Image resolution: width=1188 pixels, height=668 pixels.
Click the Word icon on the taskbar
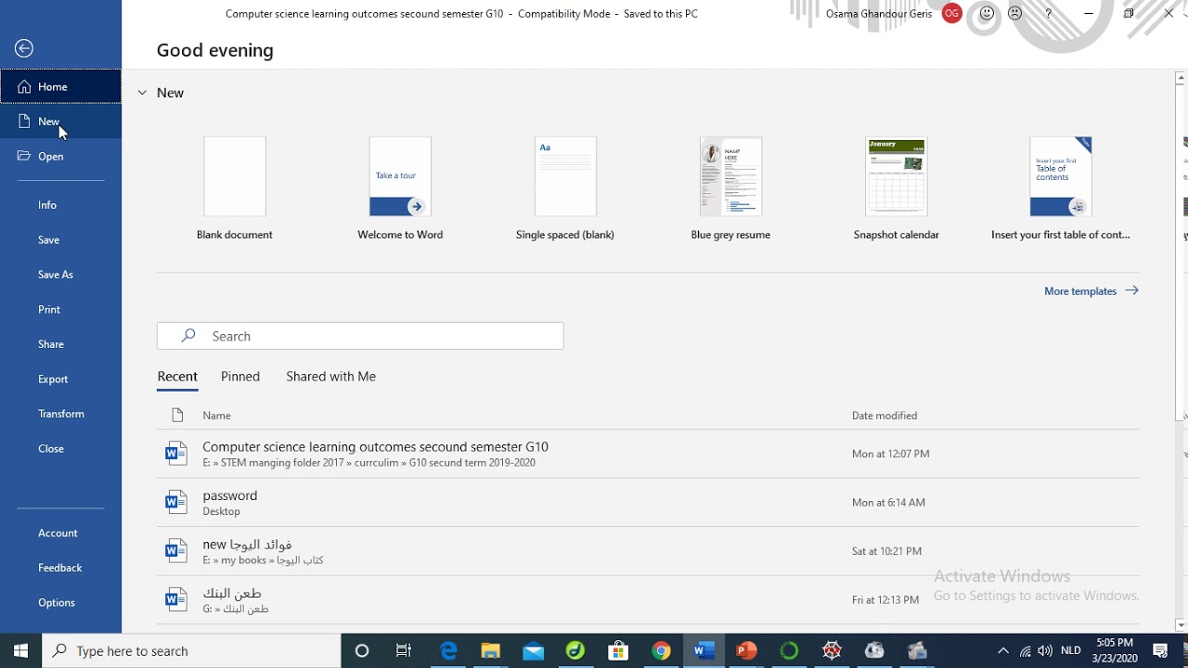tap(704, 650)
